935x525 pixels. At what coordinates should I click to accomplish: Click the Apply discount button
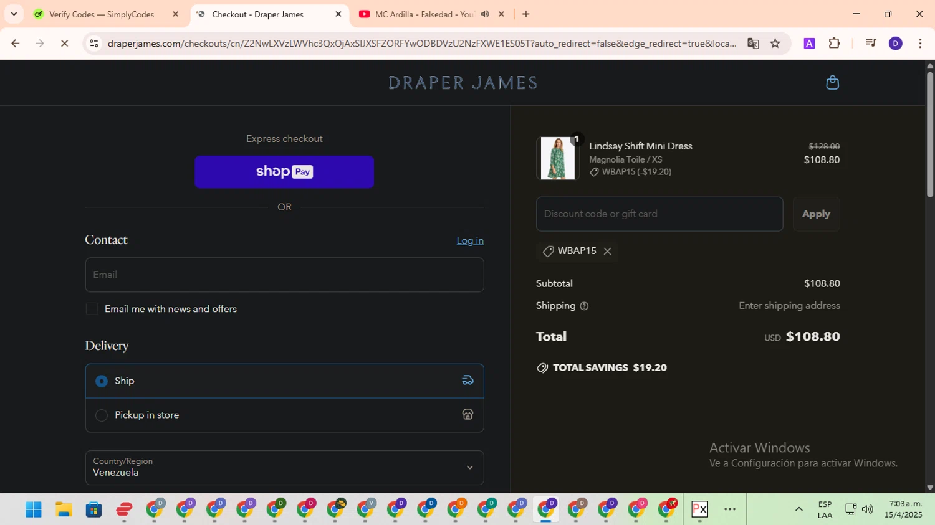coord(816,214)
